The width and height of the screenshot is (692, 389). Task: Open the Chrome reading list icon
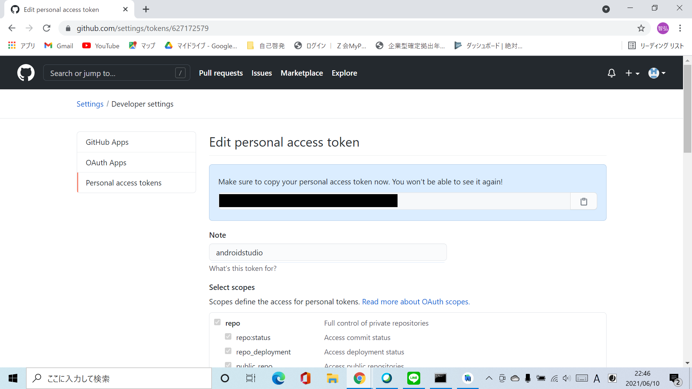[x=632, y=46]
